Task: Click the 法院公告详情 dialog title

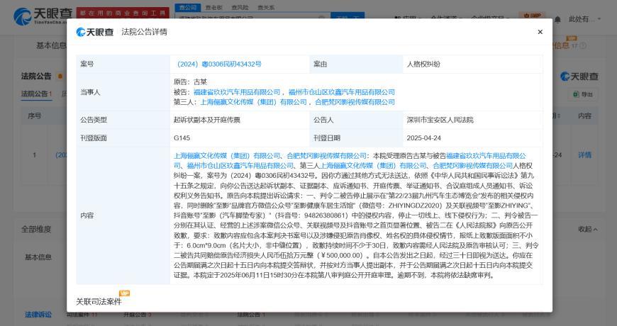Action: coord(145,32)
